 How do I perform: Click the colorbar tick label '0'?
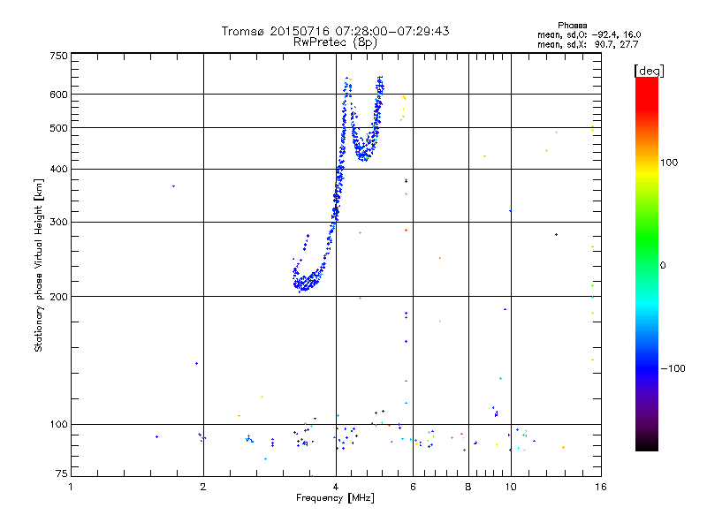tap(663, 265)
